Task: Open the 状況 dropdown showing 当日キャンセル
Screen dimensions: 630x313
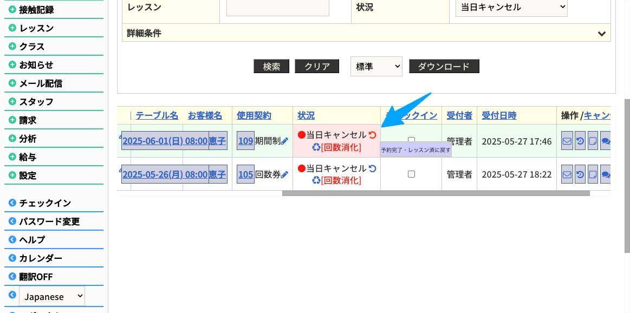Action: (511, 7)
